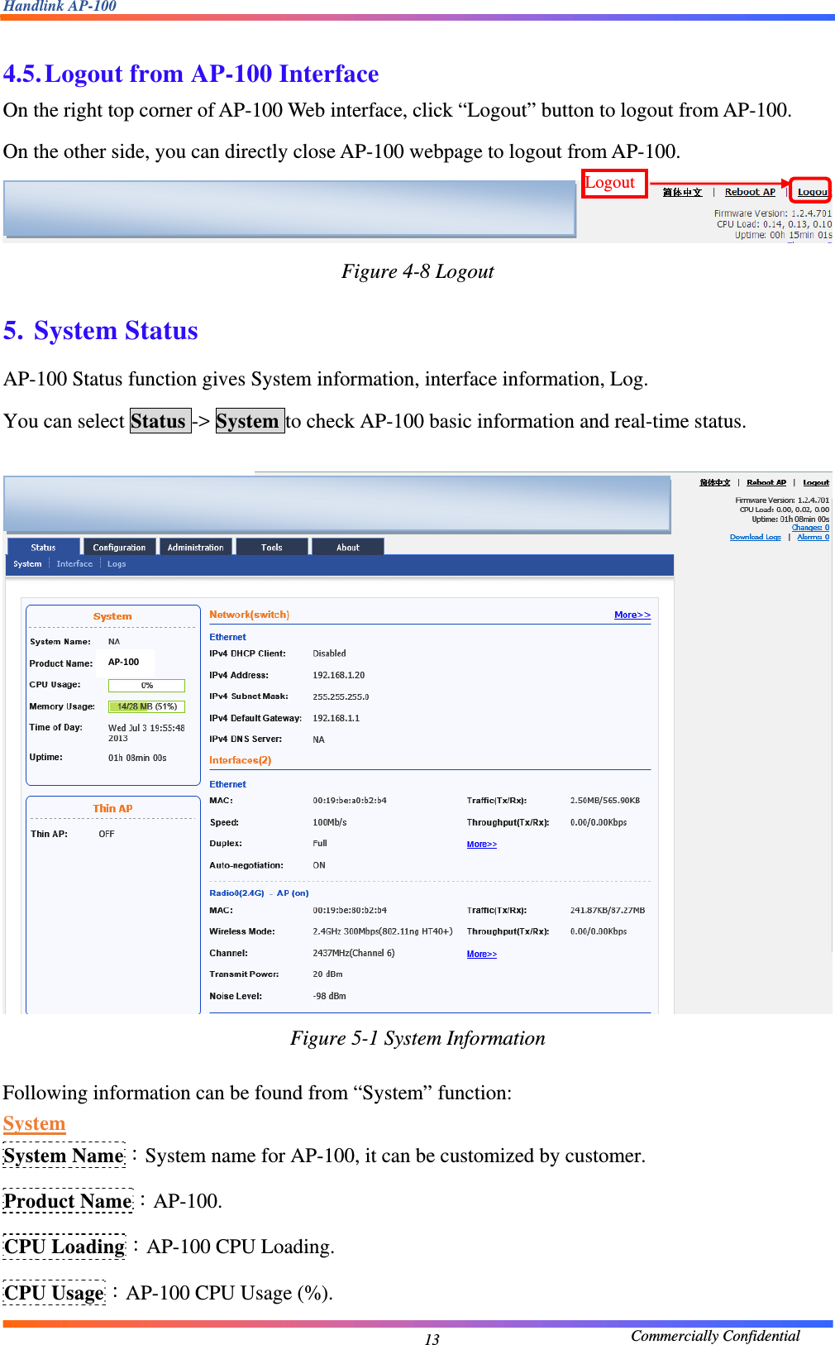Click the Memory Usage 14/28 MB bar

pos(146,706)
